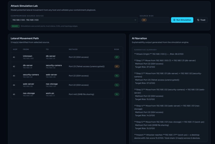Open the compromised source device dropdown

[x=74, y=20]
